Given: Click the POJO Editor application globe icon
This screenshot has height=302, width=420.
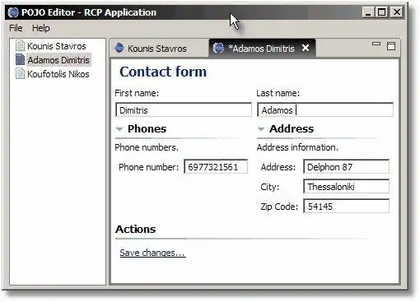Looking at the screenshot, I should (x=13, y=12).
